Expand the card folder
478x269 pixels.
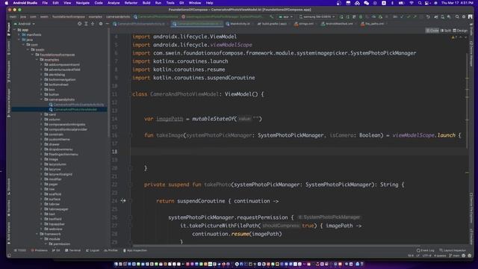point(42,114)
